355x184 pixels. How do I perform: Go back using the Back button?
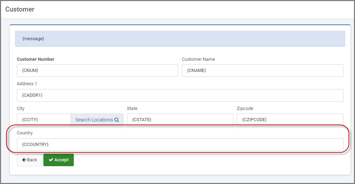29,160
